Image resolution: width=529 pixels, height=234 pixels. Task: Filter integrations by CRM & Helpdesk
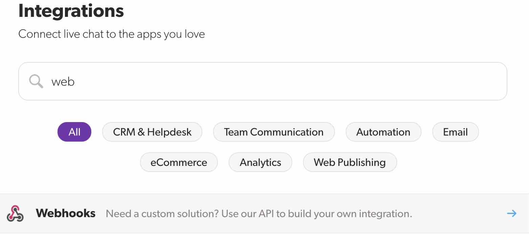[x=152, y=132]
